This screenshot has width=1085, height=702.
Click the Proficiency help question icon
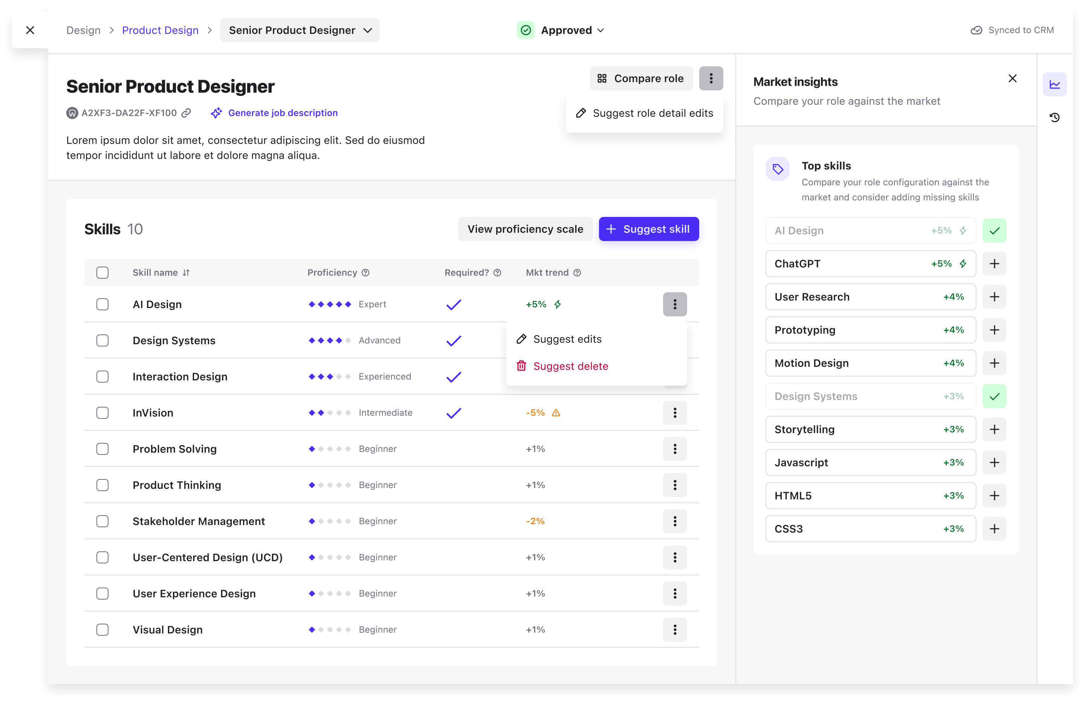(x=365, y=273)
